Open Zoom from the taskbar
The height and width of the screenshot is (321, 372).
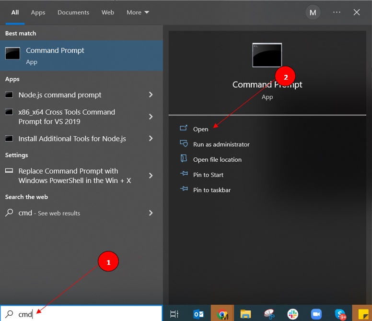point(316,314)
